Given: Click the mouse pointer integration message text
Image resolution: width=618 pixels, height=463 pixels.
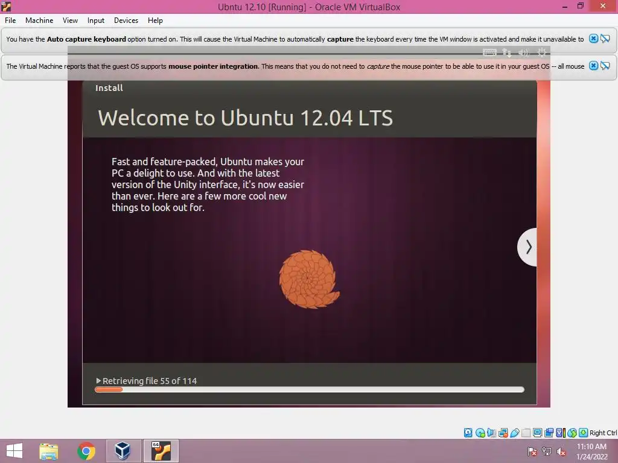Looking at the screenshot, I should tap(295, 66).
